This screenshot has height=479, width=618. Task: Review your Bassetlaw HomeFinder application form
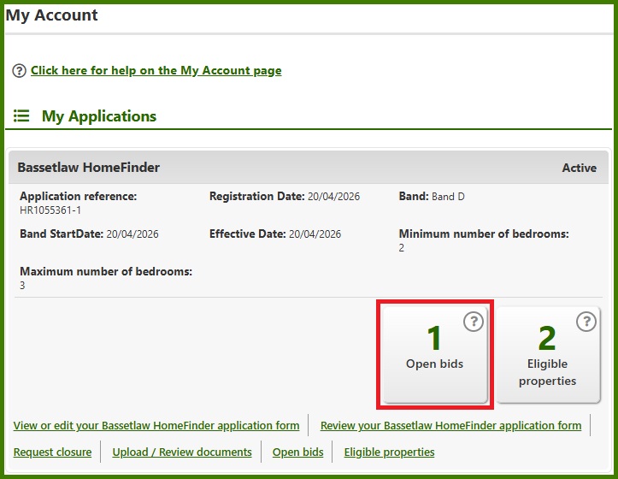pyautogui.click(x=450, y=426)
